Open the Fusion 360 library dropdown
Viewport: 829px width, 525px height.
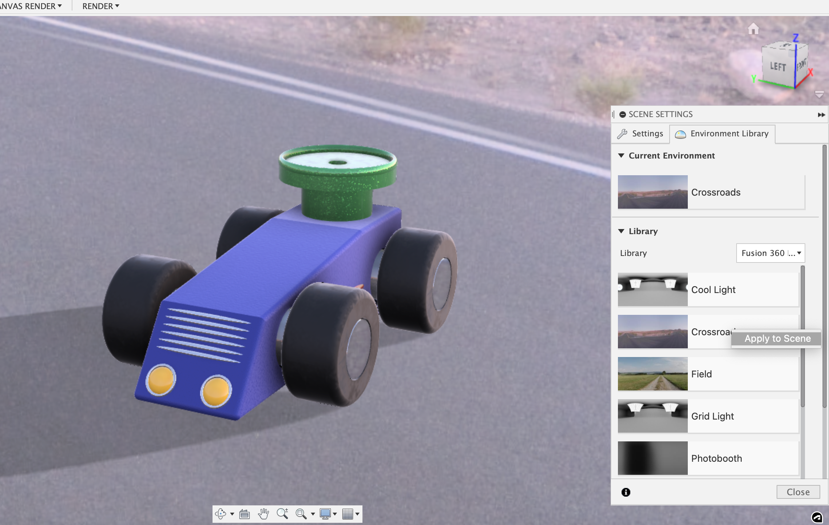[770, 252]
